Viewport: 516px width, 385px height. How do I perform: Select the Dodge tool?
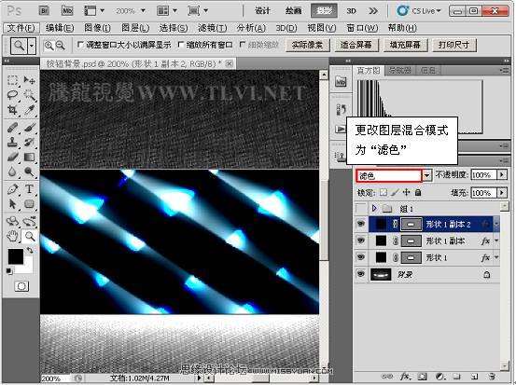tap(29, 172)
